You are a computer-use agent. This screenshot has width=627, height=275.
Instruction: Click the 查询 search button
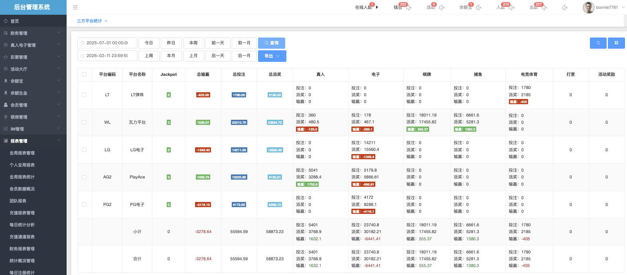pos(271,43)
